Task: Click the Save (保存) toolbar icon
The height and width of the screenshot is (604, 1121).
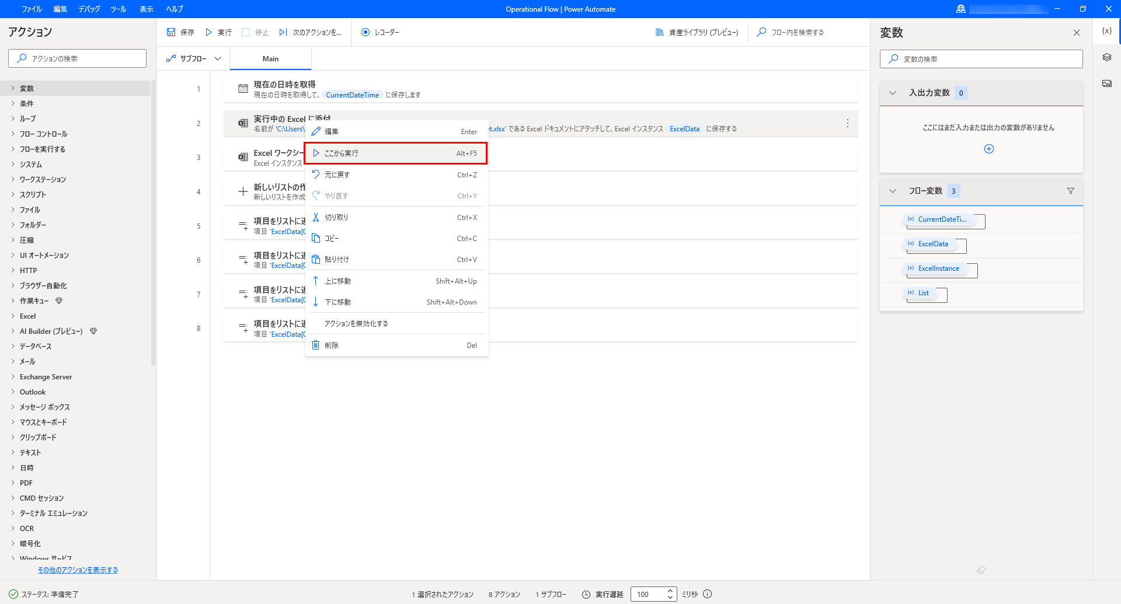Action: 171,32
